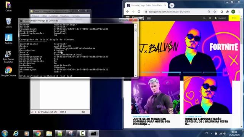Select the Fortnite desktop shortcut
The height and width of the screenshot is (137, 244).
(8, 39)
